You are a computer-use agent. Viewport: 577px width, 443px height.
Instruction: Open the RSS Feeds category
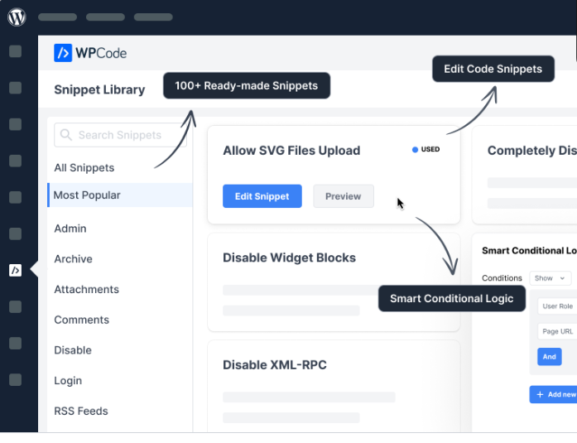(81, 411)
